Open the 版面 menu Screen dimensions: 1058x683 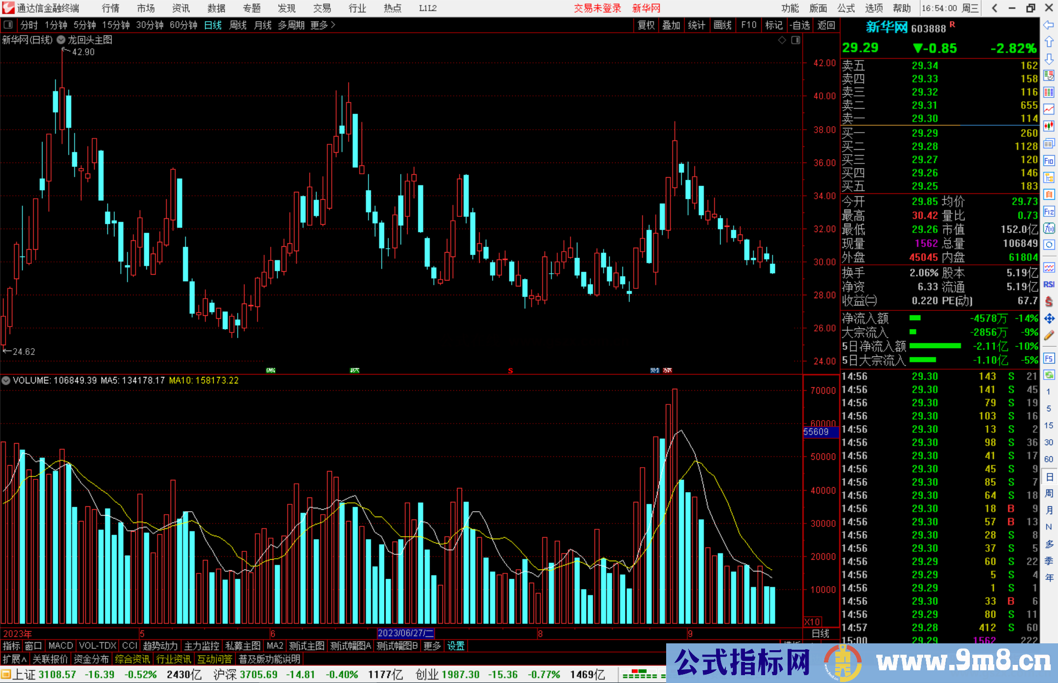pyautogui.click(x=818, y=8)
